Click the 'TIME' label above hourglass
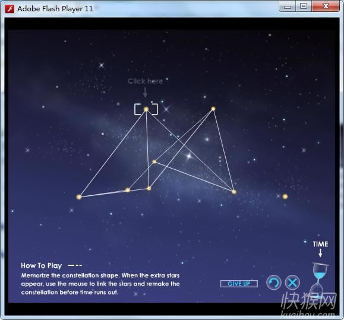 [320, 244]
